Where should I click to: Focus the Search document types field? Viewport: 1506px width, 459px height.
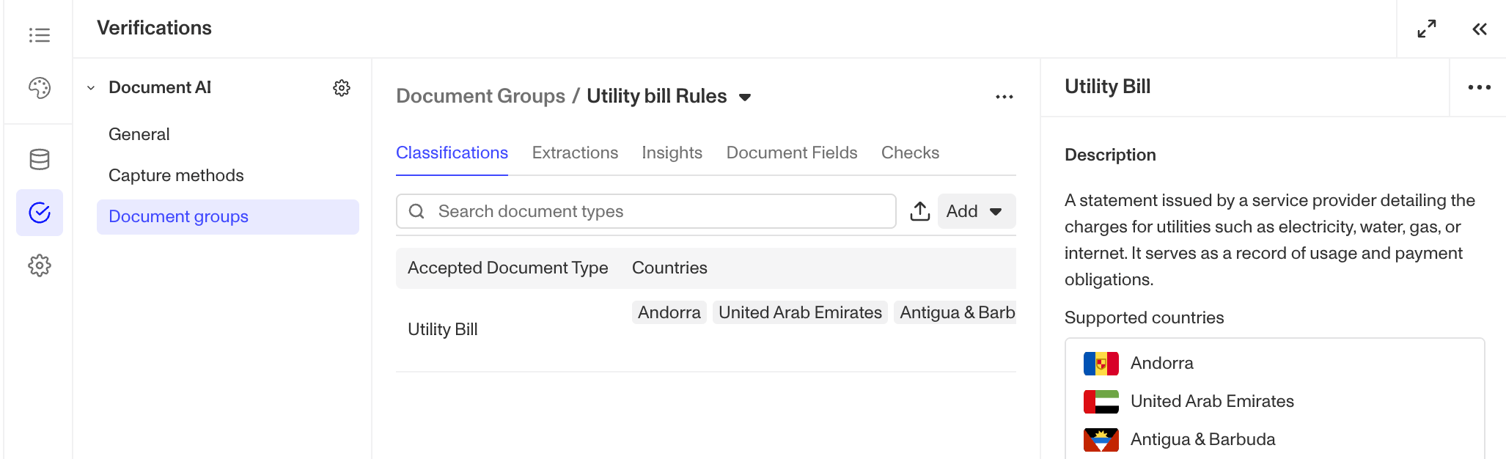pyautogui.click(x=646, y=211)
